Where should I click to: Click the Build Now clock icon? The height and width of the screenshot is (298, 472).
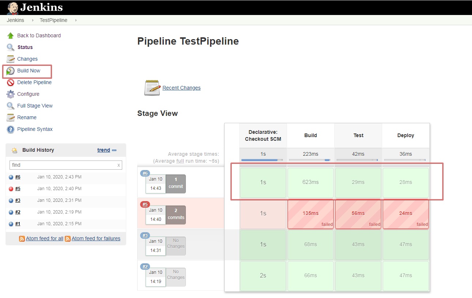pyautogui.click(x=11, y=71)
